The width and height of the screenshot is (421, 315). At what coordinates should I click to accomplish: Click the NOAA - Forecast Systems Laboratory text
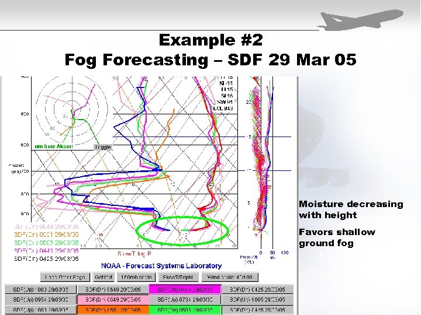(x=161, y=266)
